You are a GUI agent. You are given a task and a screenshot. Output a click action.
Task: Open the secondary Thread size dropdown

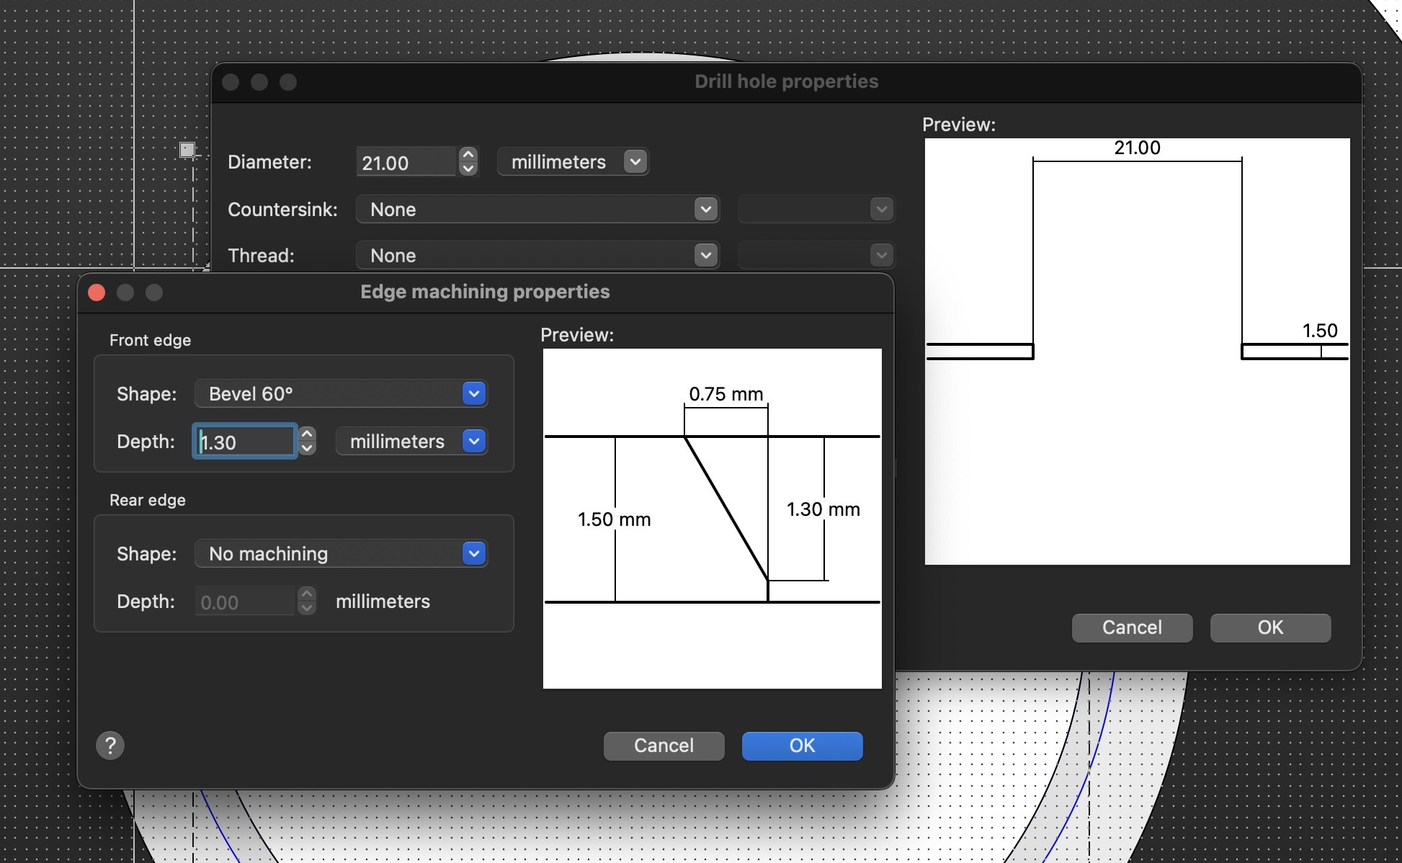coord(816,255)
